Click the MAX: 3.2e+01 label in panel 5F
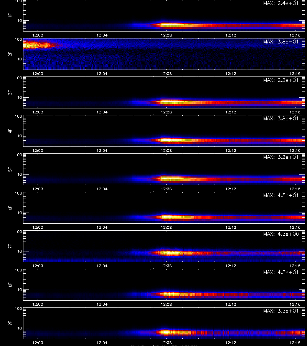 281,157
